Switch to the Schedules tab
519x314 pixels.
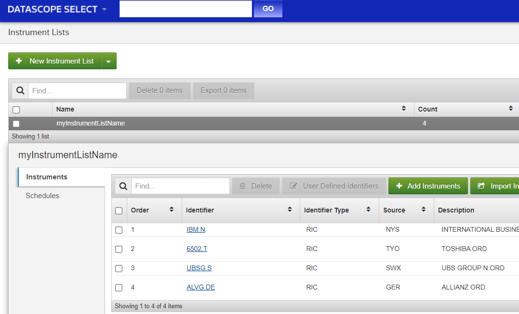point(42,196)
